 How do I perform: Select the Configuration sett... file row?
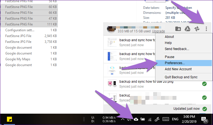coord(29,30)
